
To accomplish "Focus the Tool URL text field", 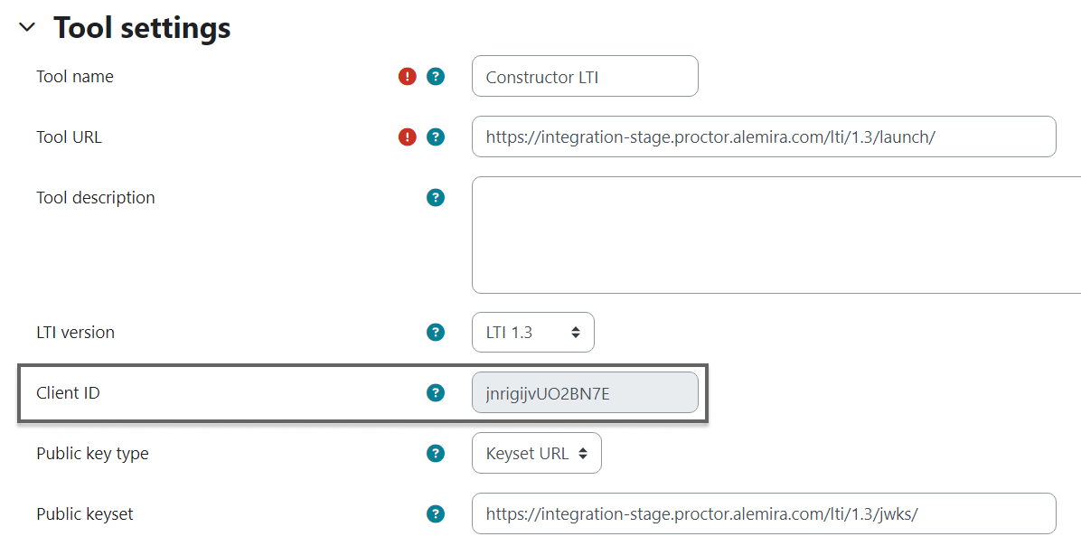I will (x=764, y=137).
